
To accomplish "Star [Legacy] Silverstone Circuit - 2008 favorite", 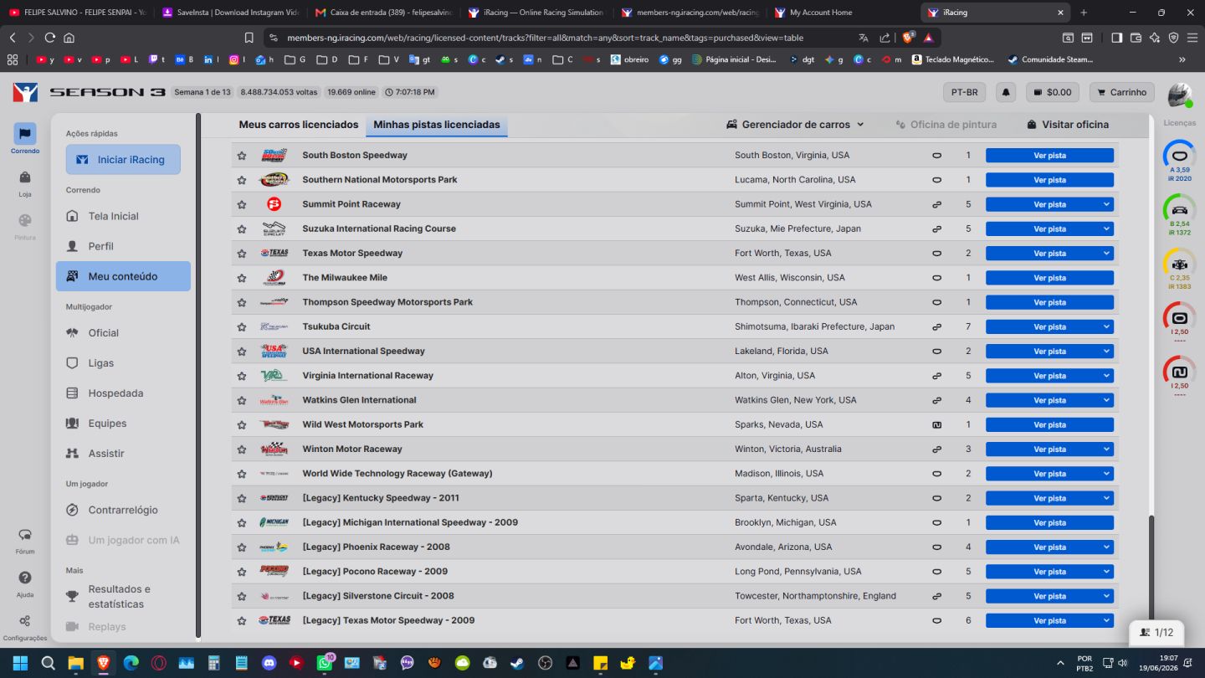I will coord(242,597).
